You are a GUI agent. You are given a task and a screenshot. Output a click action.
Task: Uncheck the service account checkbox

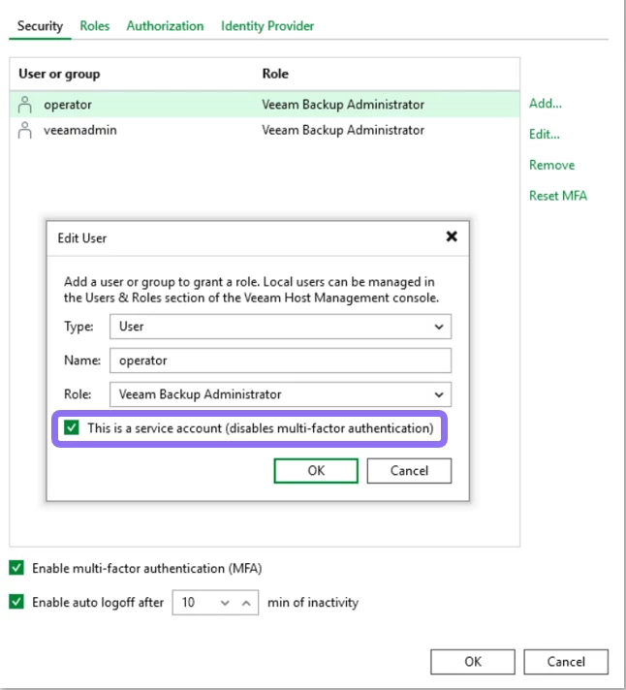coord(72,427)
